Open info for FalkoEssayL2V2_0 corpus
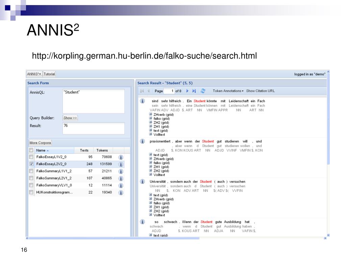 point(121,164)
